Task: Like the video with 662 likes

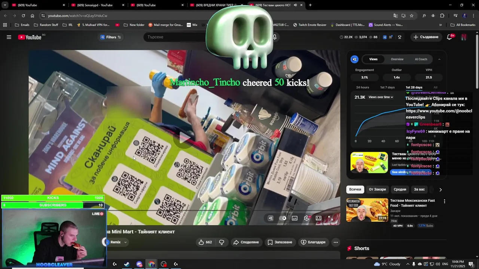Action: pyautogui.click(x=205, y=242)
